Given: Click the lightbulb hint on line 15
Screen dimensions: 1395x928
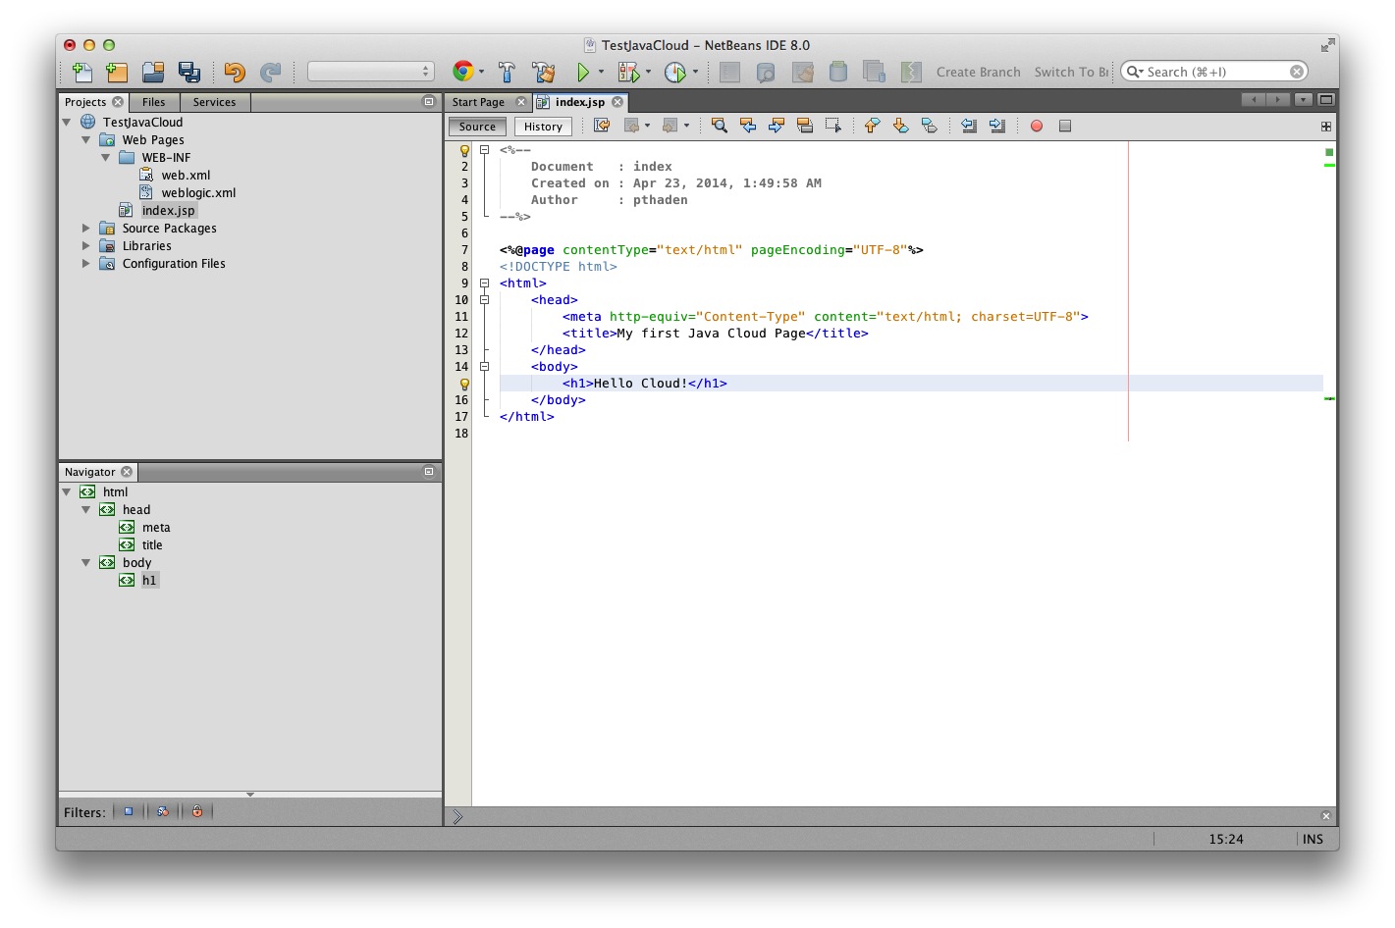Looking at the screenshot, I should click(464, 384).
